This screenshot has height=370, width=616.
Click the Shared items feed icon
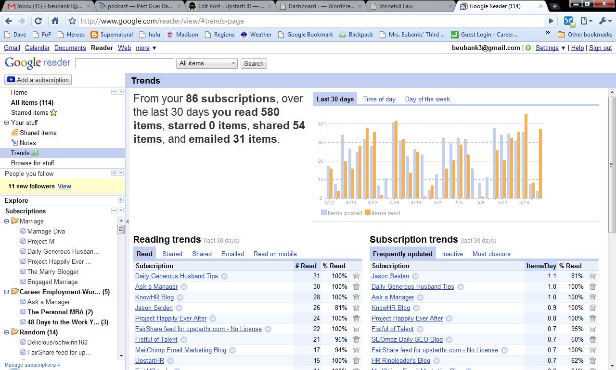15,133
